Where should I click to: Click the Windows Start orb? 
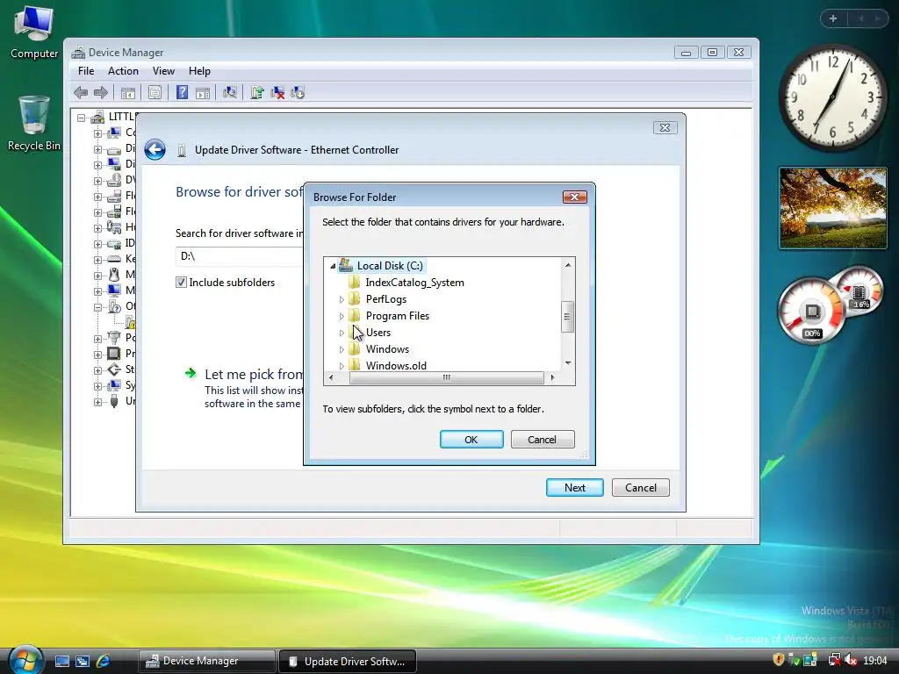[x=25, y=660]
